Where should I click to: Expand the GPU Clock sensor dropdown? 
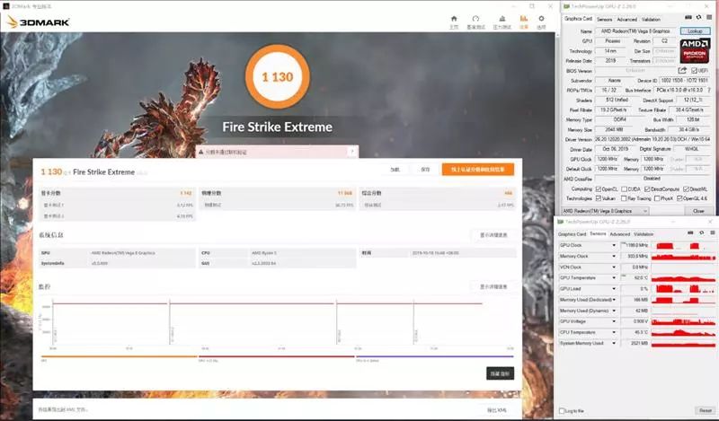[x=614, y=246]
